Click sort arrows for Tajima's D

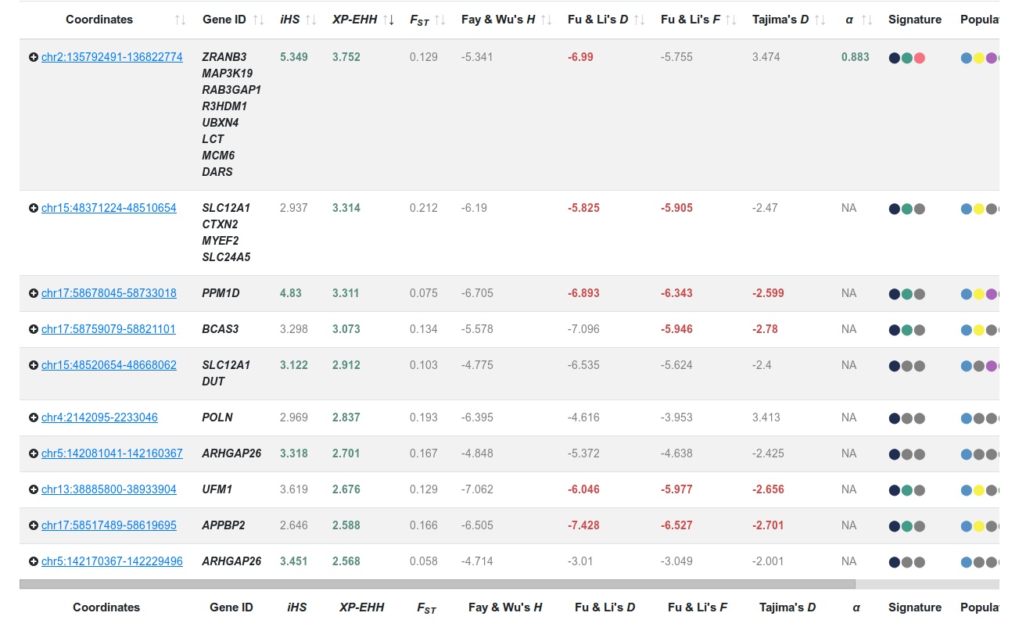point(820,20)
